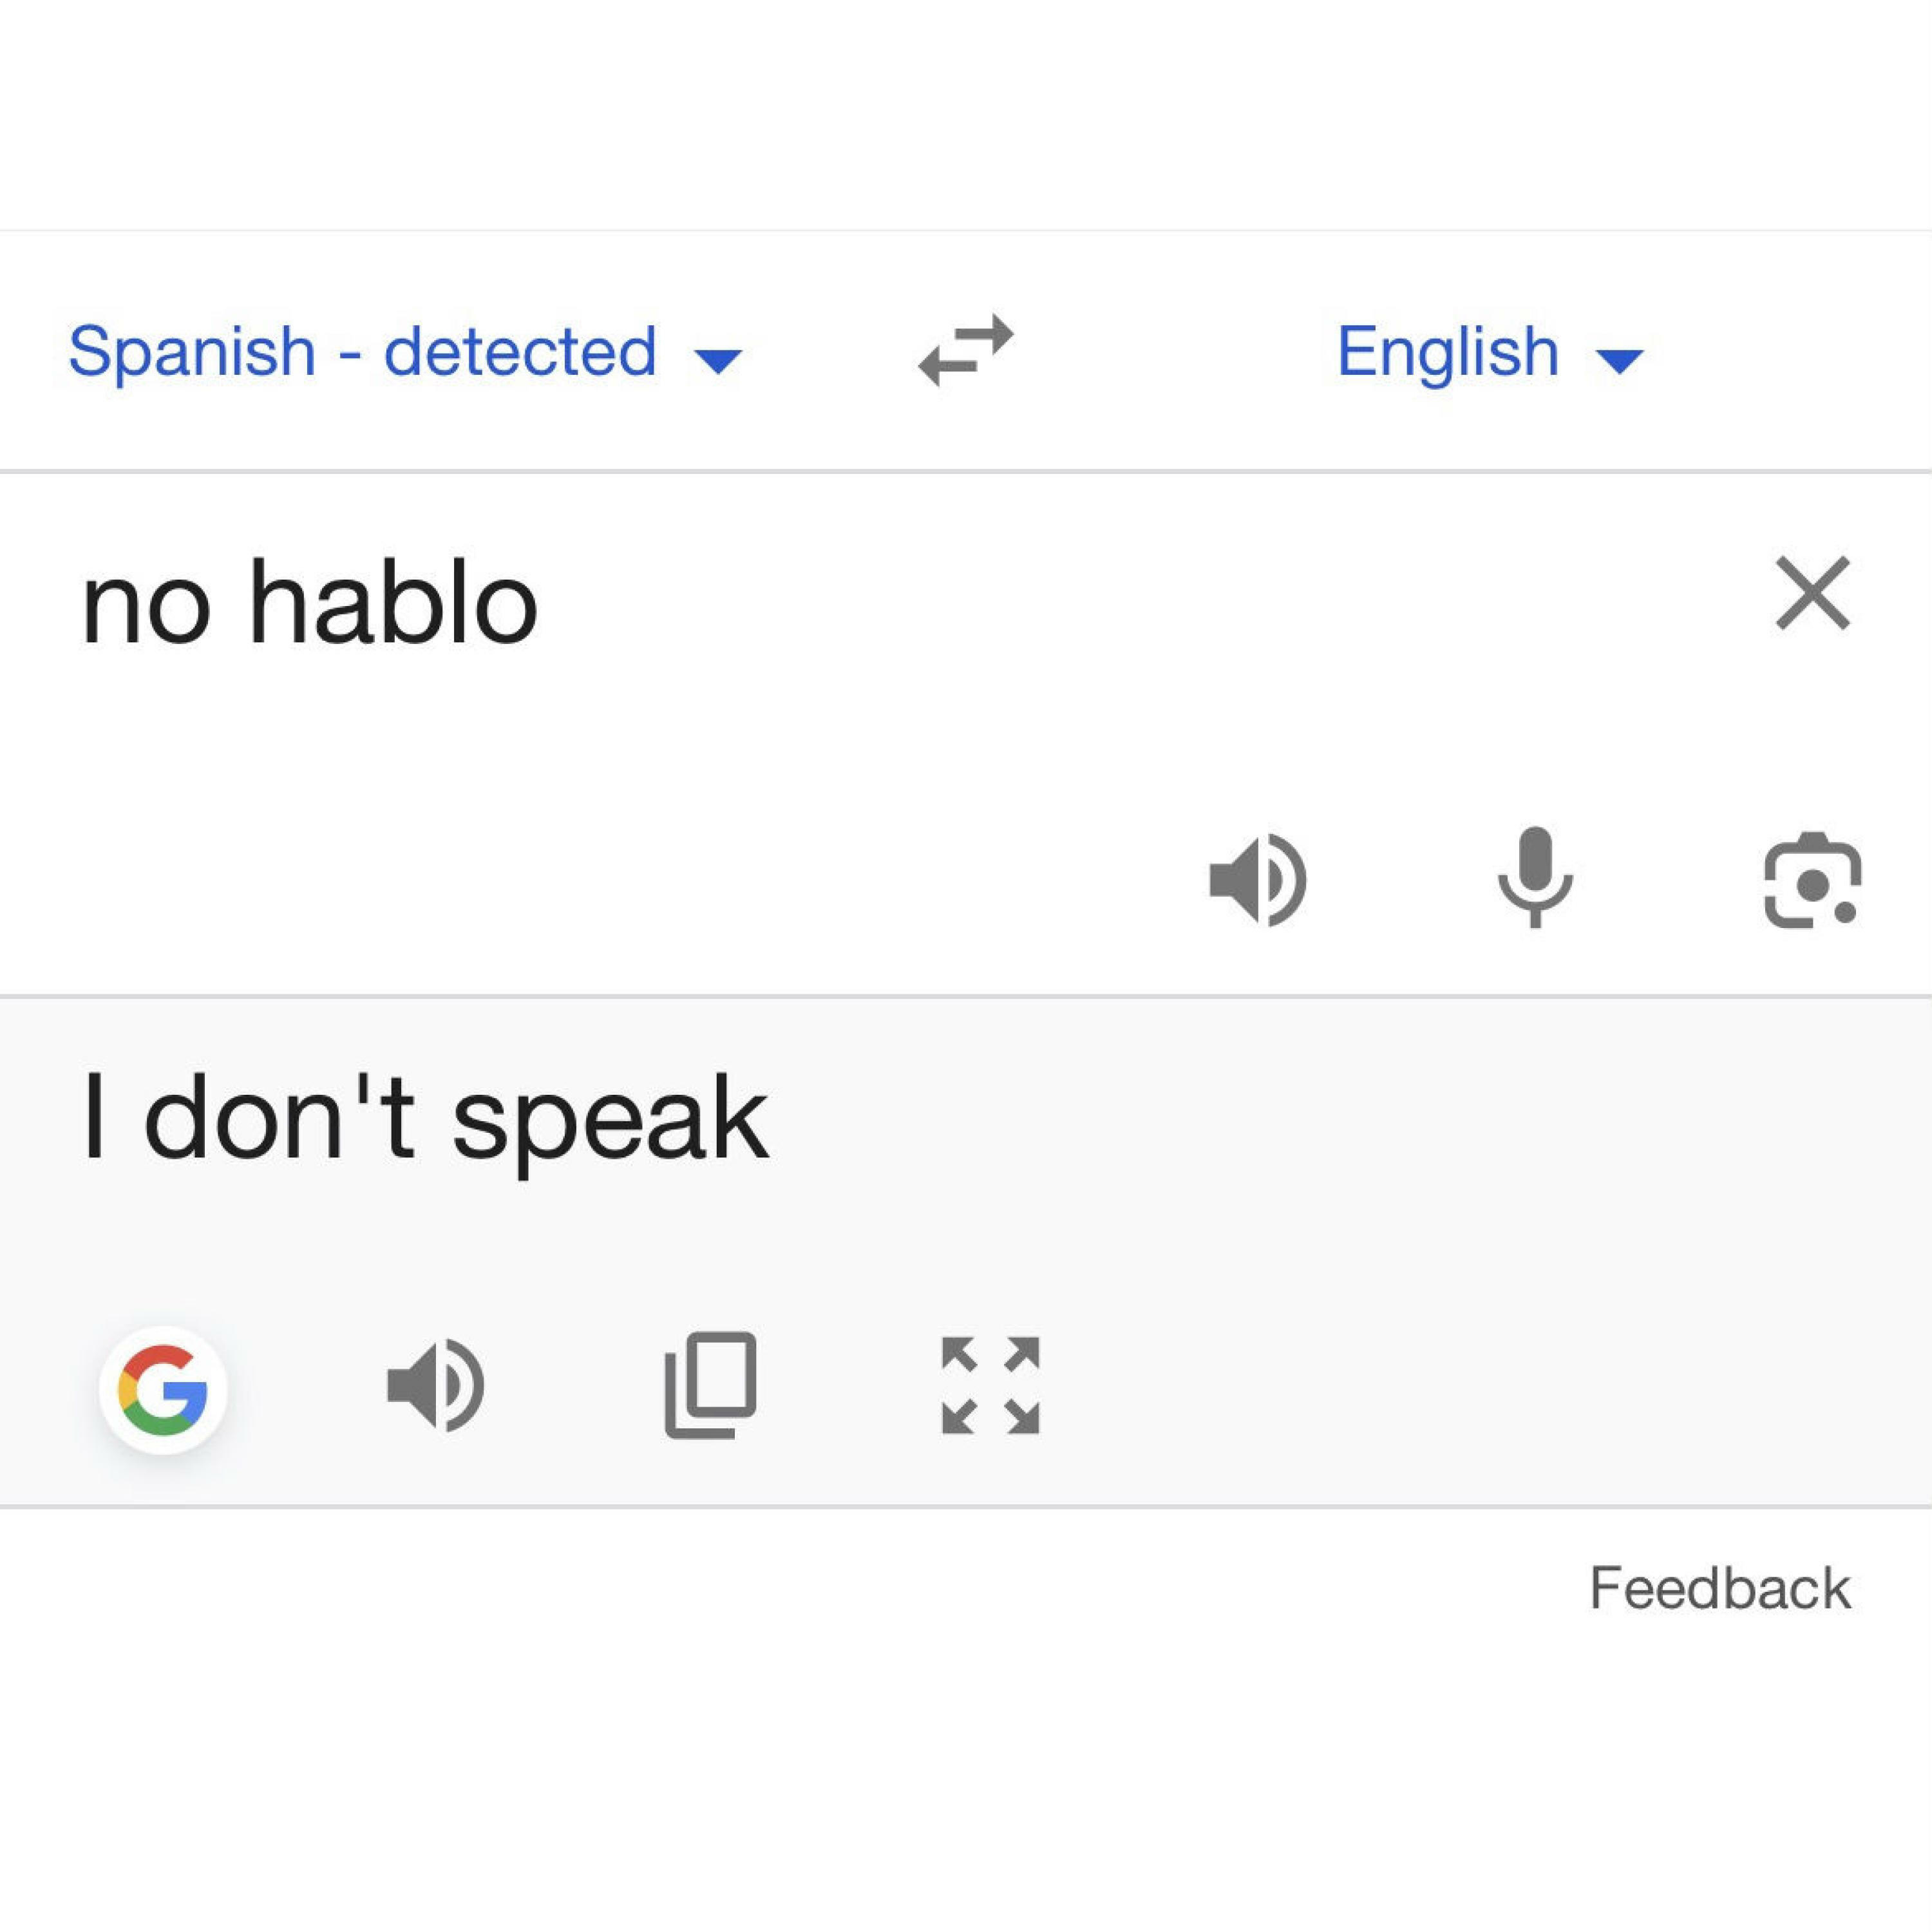Swap the source and target languages
Image resolution: width=1932 pixels, height=1932 pixels.
pyautogui.click(x=966, y=350)
